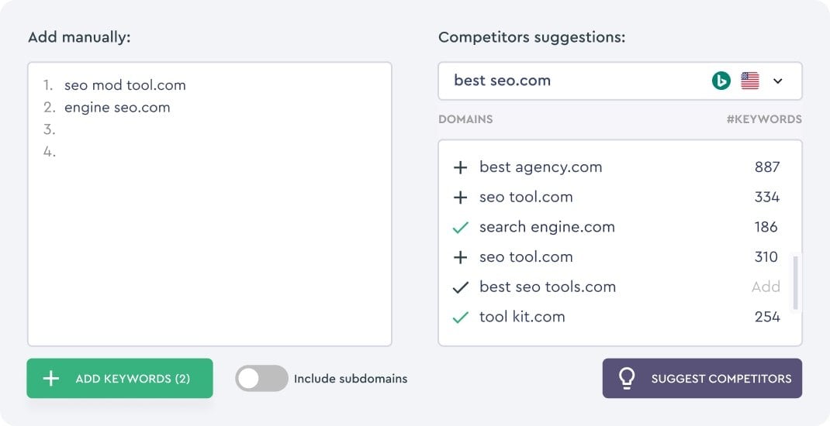830x426 pixels.
Task: Select the US flag icon
Action: point(750,81)
